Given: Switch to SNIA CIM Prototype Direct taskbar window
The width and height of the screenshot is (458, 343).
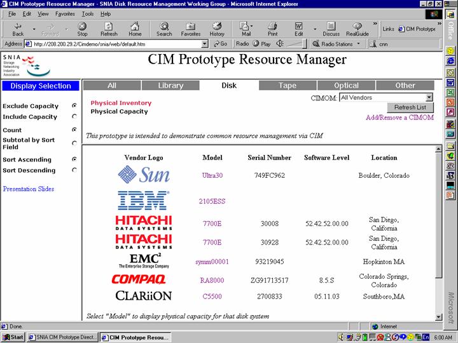Looking at the screenshot, I should [62, 337].
